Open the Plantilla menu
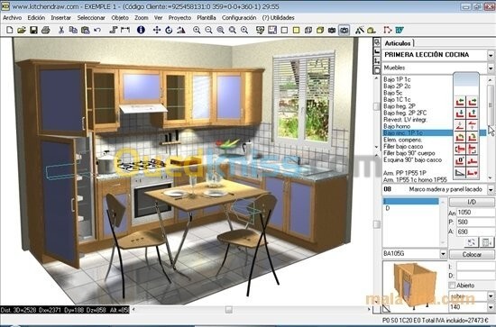Viewport: 496px width, 327px height. [207, 18]
